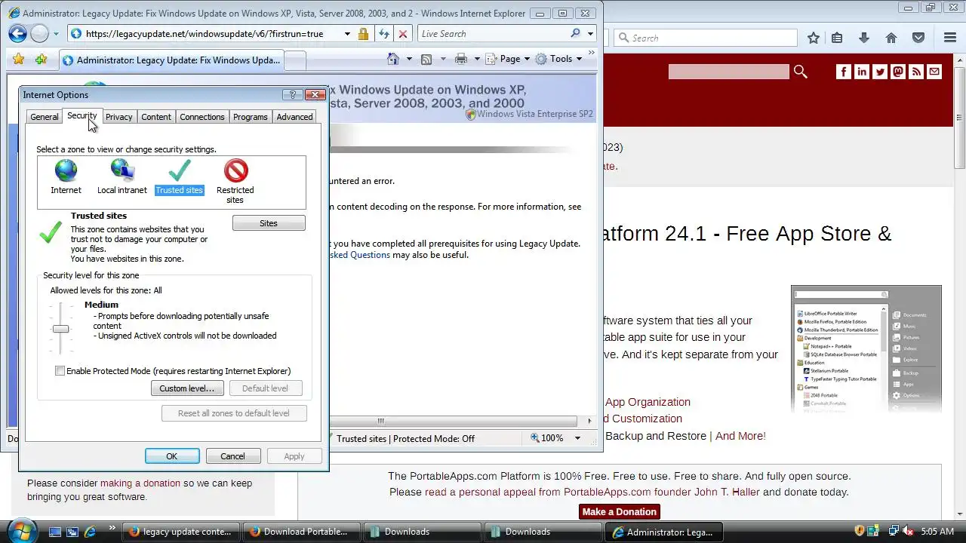Open Firefox hamburger menu
This screenshot has width=966, height=543.
(x=950, y=38)
